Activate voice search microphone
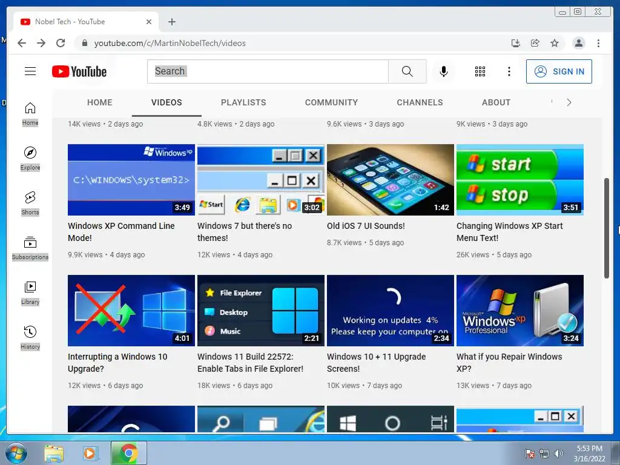This screenshot has height=465, width=620. point(444,71)
